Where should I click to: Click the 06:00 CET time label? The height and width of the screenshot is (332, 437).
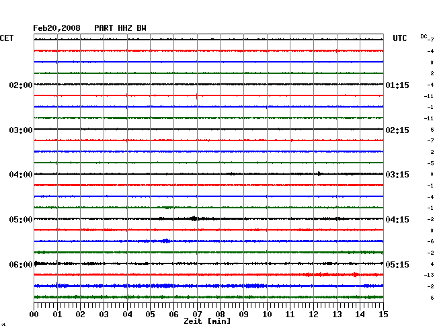[x=21, y=265]
